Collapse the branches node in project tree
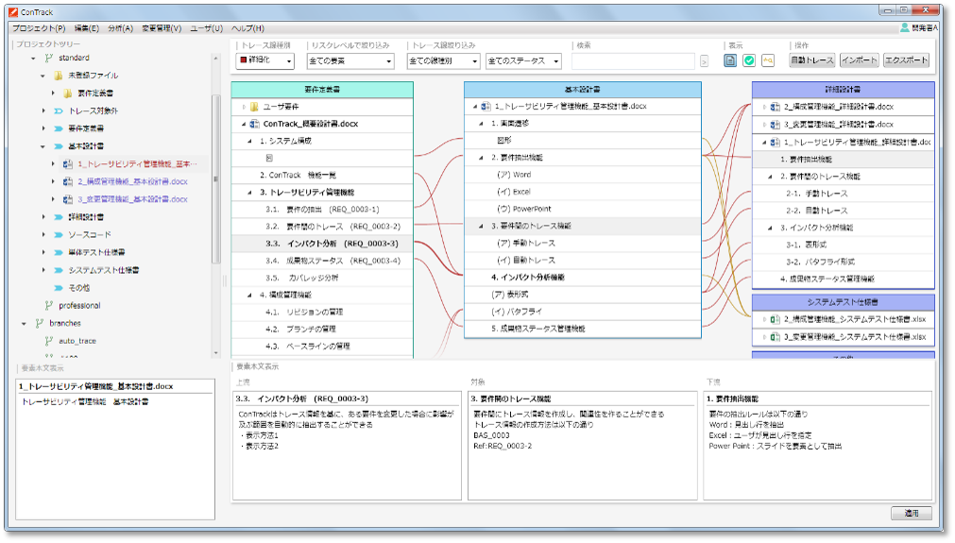This screenshot has height=543, width=955. pos(25,324)
